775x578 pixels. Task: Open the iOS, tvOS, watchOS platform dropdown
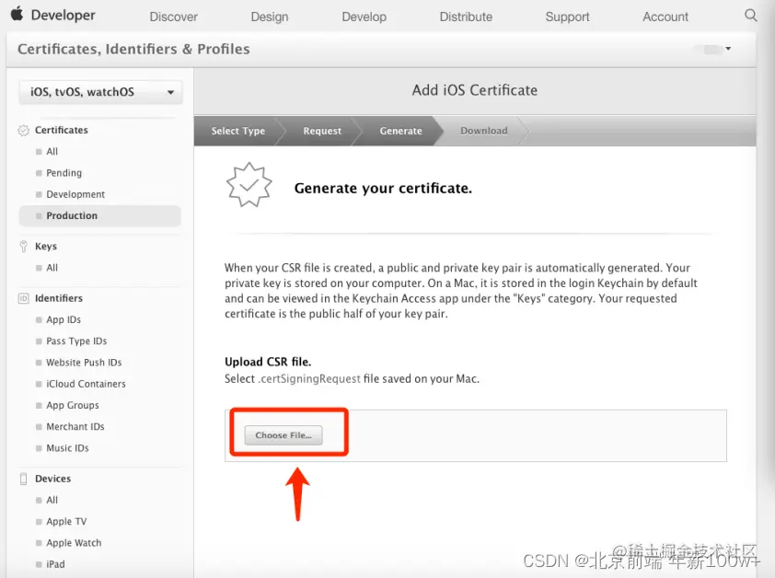pos(101,92)
